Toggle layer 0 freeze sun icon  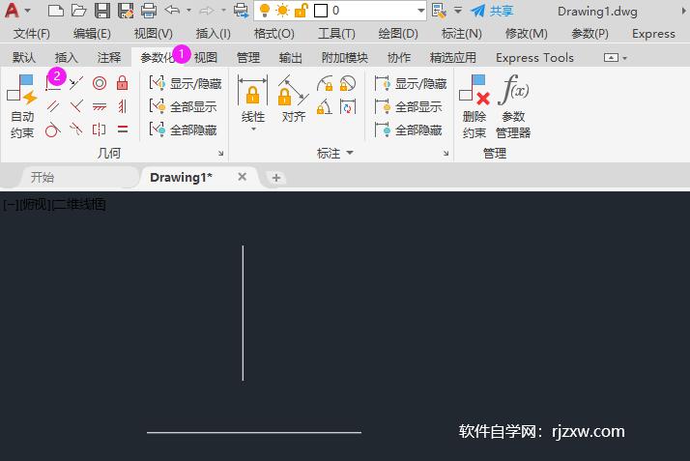(x=282, y=10)
